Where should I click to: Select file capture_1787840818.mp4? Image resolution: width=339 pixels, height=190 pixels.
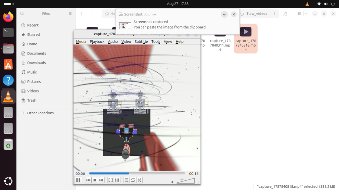246,39
